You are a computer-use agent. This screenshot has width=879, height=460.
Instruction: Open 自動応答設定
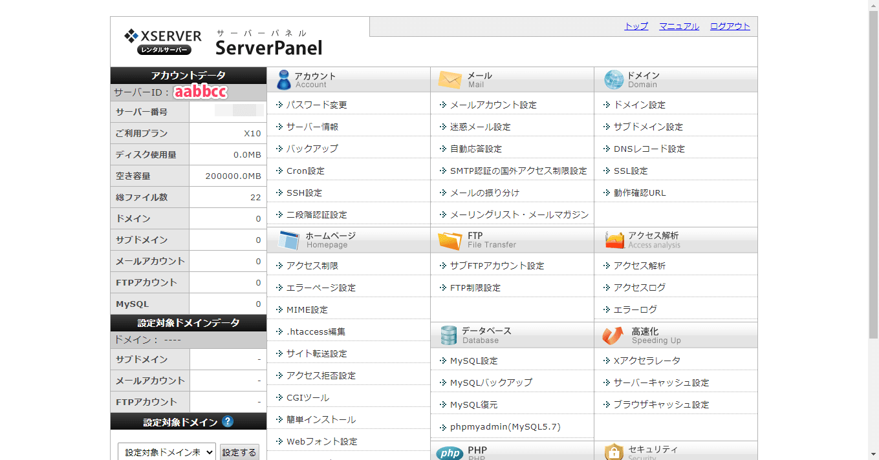pos(476,149)
